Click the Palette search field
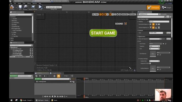Viewport: 182px width, 102px height. point(20,14)
